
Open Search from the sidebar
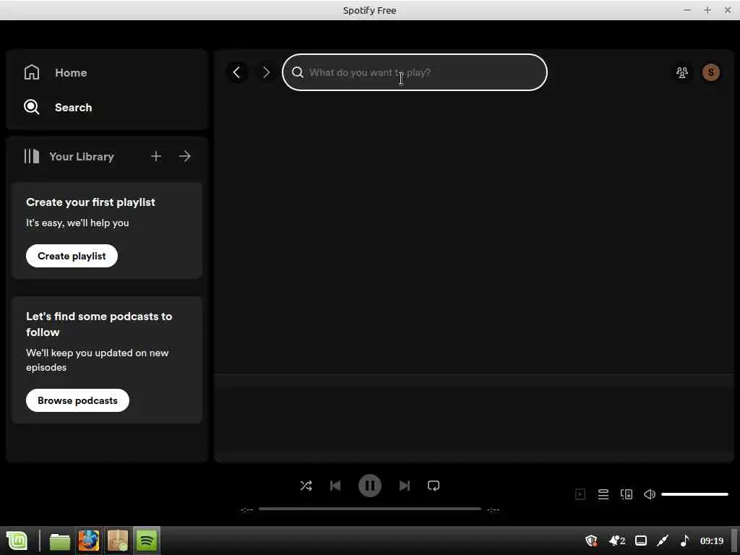[58, 107]
